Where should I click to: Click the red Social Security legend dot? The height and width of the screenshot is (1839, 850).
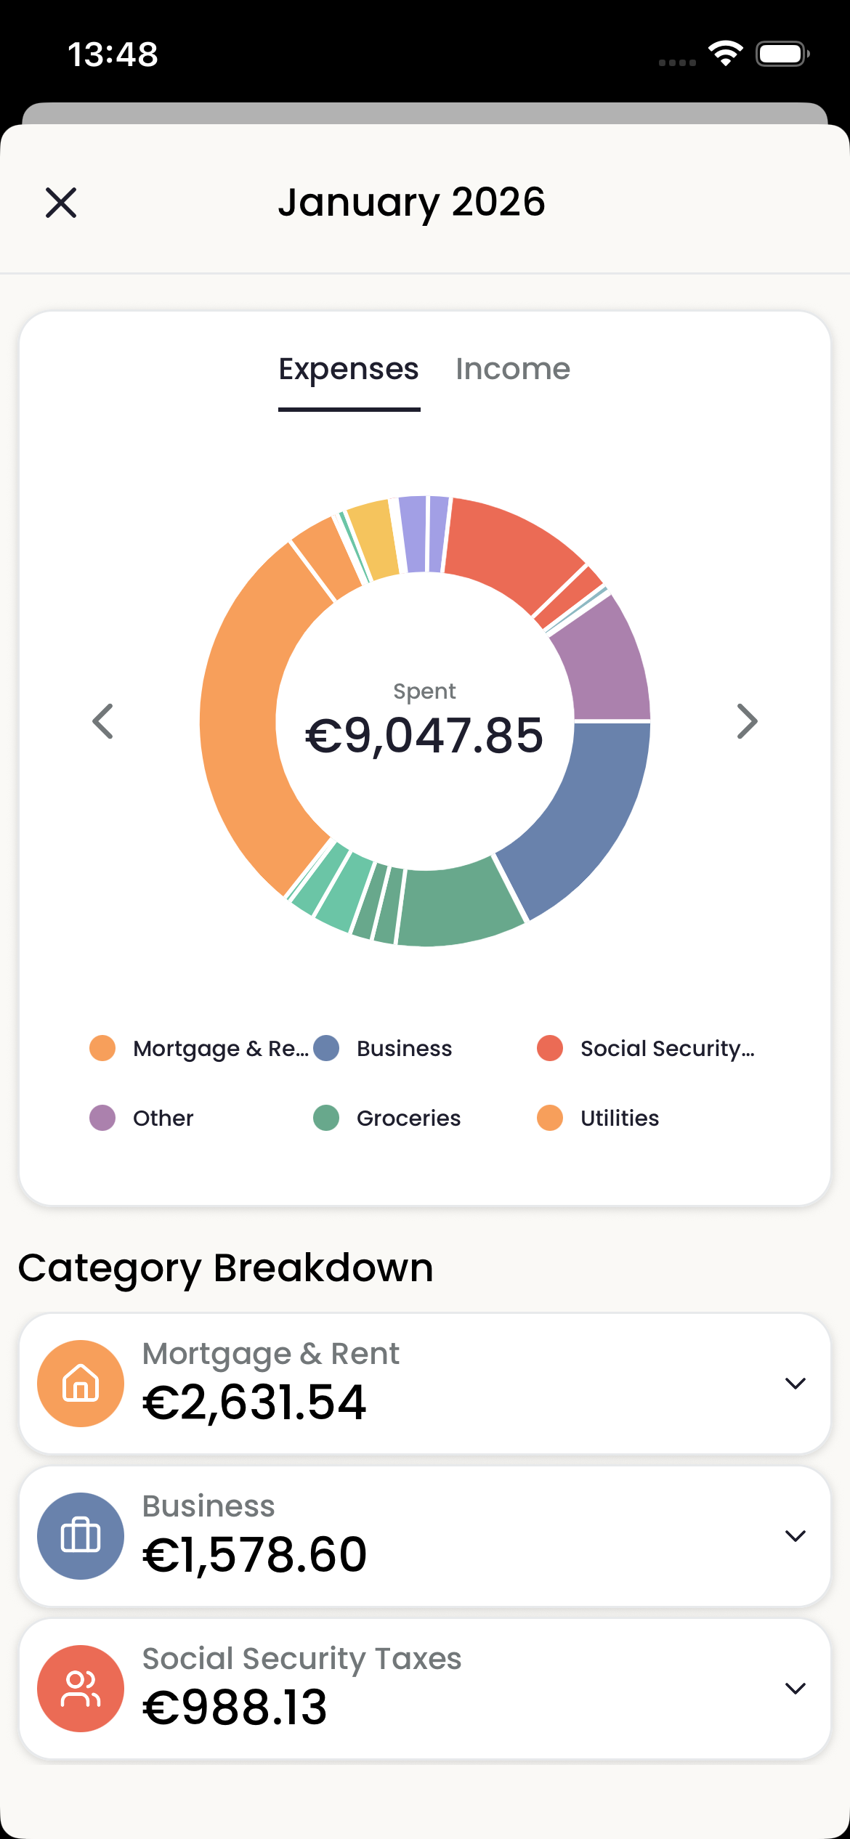point(550,1048)
